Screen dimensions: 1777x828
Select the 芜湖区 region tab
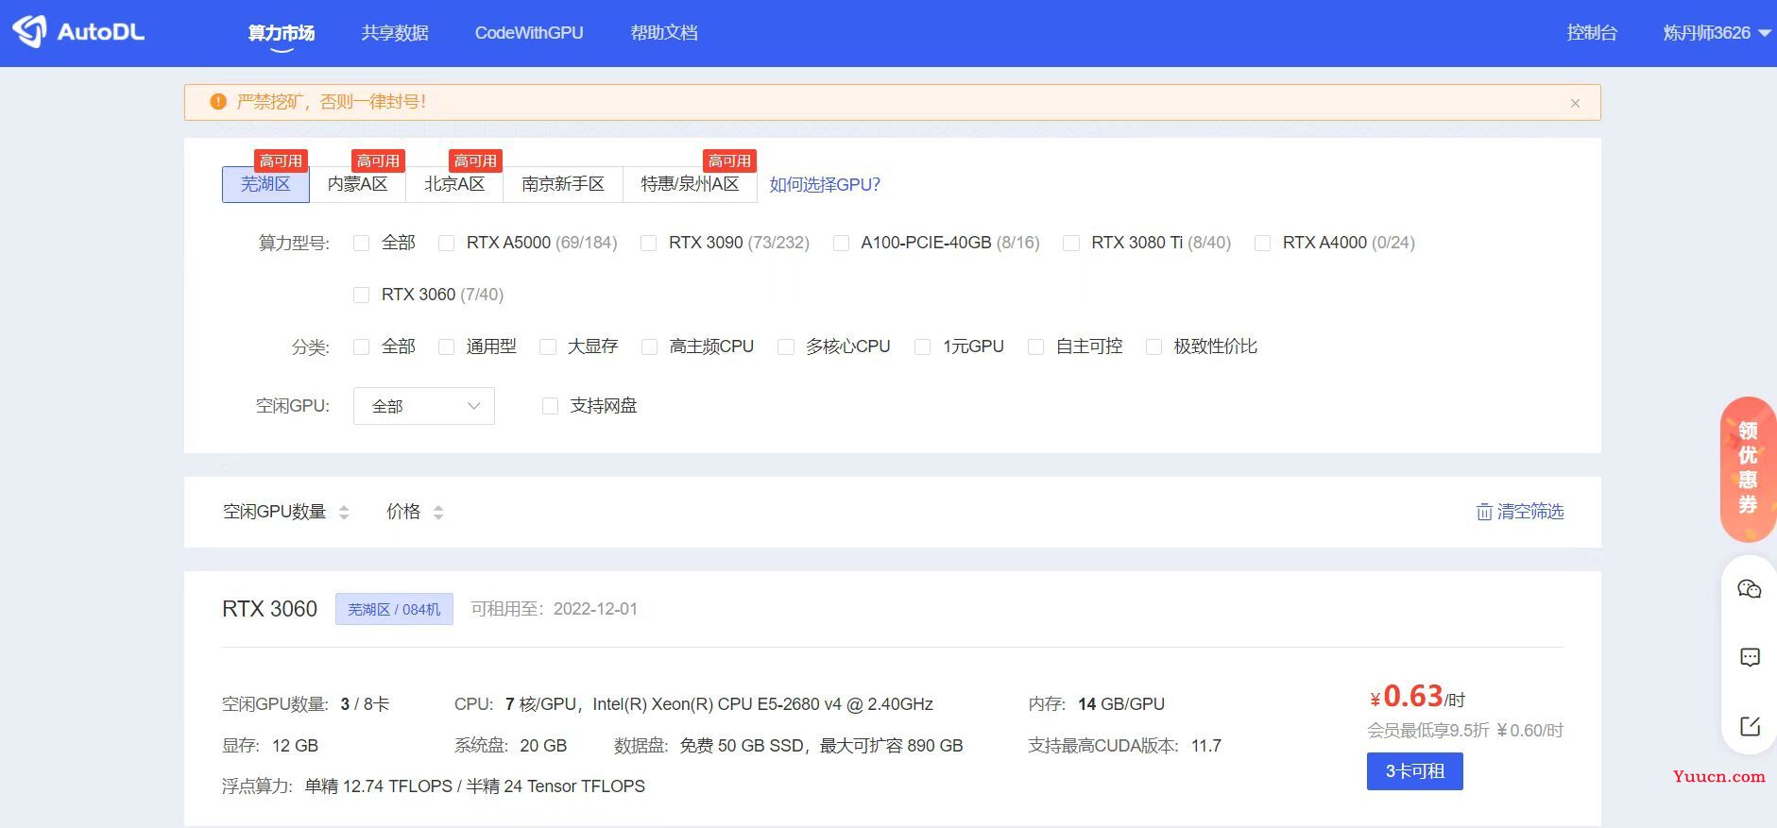265,184
